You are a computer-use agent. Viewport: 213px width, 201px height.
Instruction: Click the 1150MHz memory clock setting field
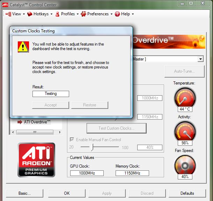[x=150, y=117]
